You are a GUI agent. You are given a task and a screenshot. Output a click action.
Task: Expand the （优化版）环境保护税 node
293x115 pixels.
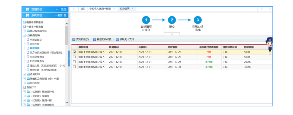point(24,92)
